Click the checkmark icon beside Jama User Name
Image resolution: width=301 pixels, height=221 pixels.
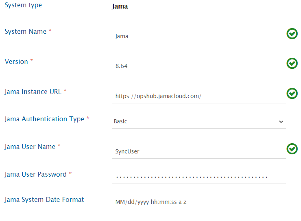click(x=292, y=149)
